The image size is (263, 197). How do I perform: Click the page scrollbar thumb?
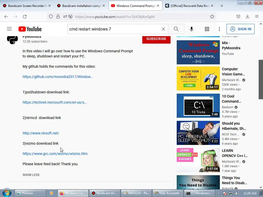pos(261,80)
